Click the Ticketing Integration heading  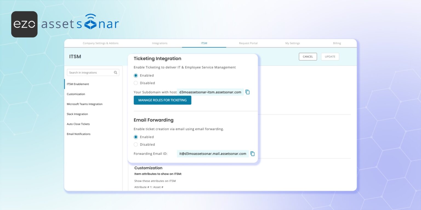click(157, 59)
